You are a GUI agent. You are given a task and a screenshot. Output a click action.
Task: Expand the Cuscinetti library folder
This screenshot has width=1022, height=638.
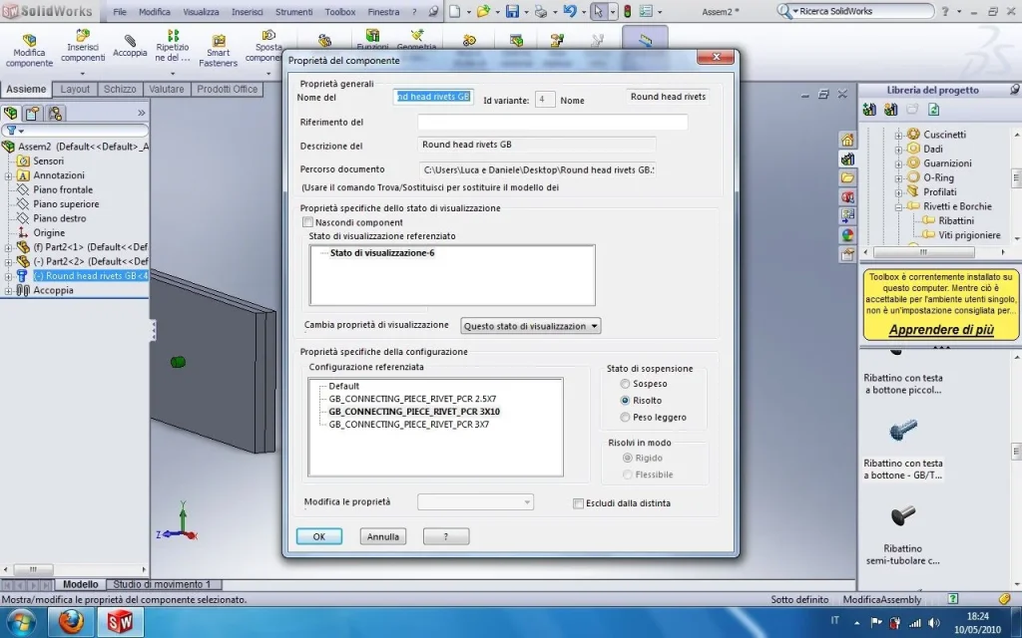898,135
